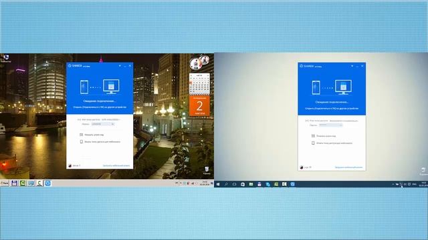Click floppy disk icon on left taskbar

[x=15, y=183]
